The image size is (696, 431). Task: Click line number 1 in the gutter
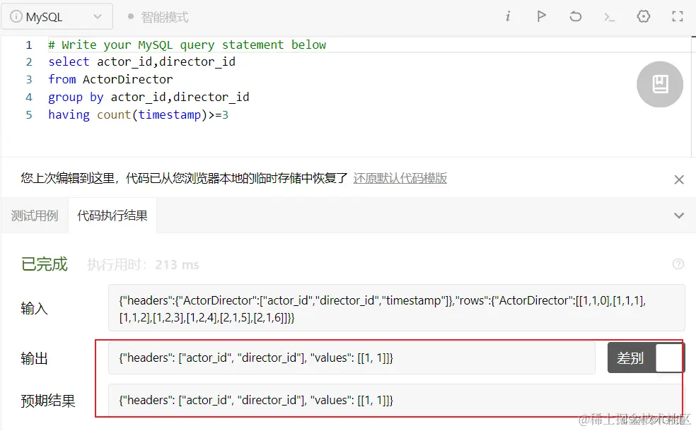click(x=29, y=45)
